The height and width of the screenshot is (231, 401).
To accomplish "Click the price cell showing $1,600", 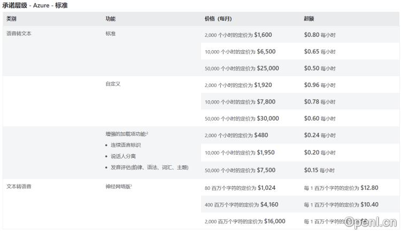I will click(238, 35).
